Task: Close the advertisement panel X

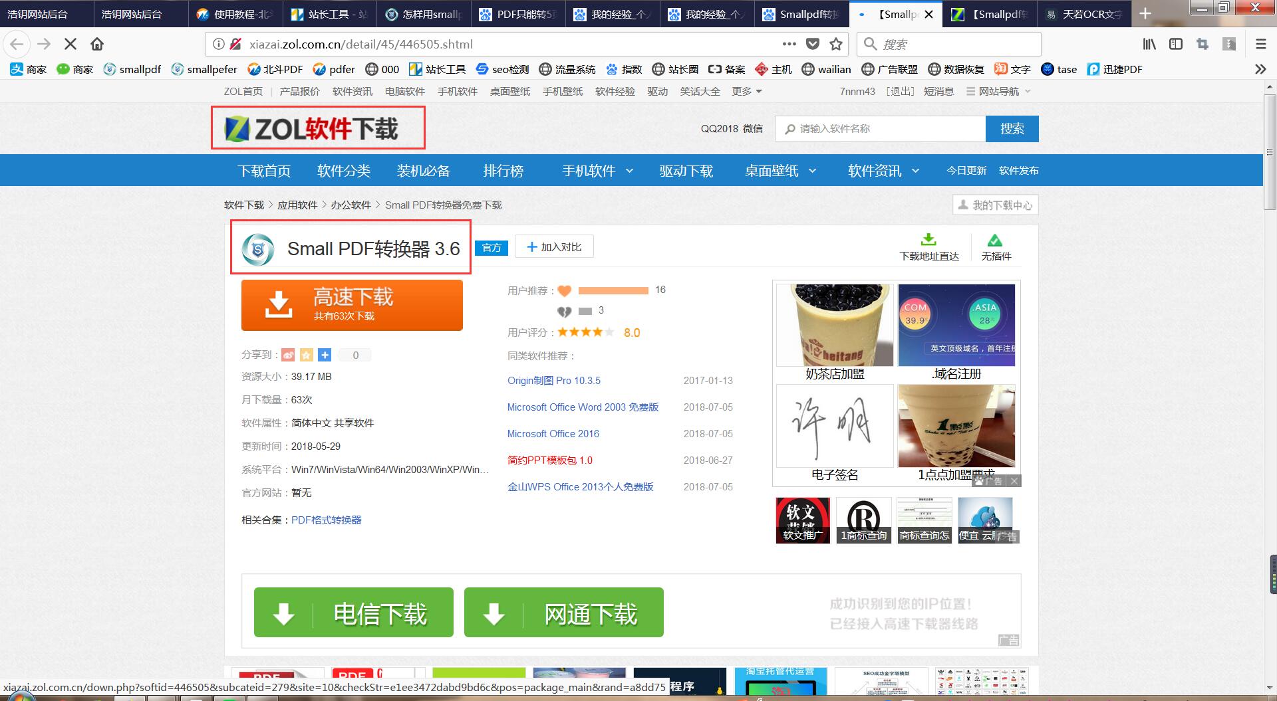Action: [x=1014, y=480]
